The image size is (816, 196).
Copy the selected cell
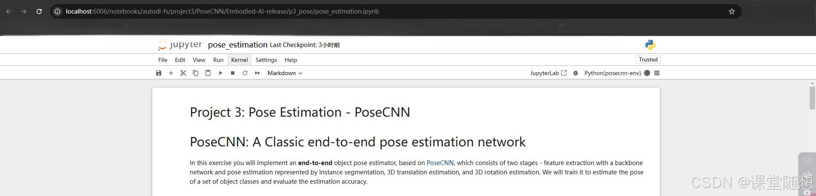point(196,73)
